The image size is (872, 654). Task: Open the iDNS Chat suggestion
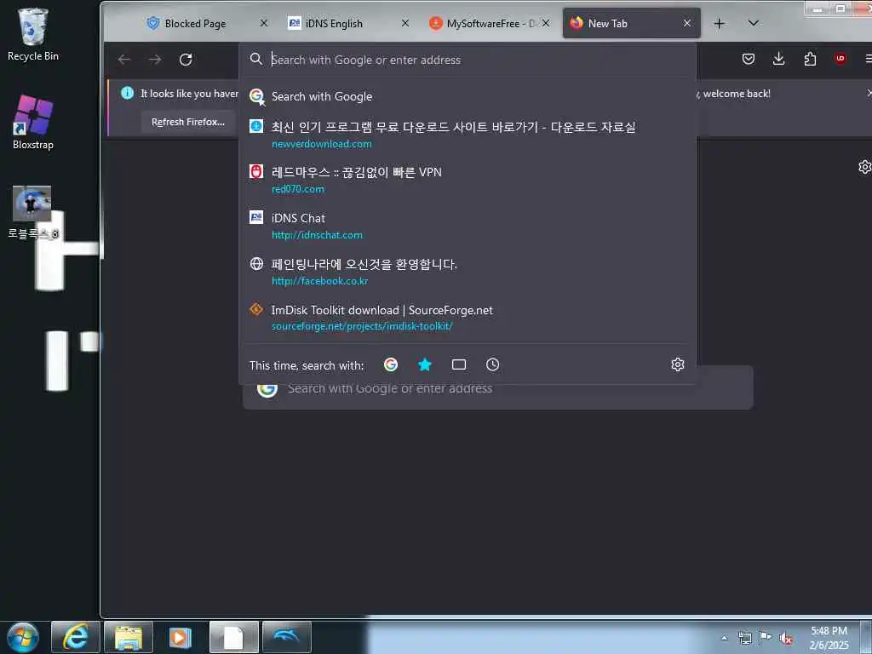click(468, 226)
